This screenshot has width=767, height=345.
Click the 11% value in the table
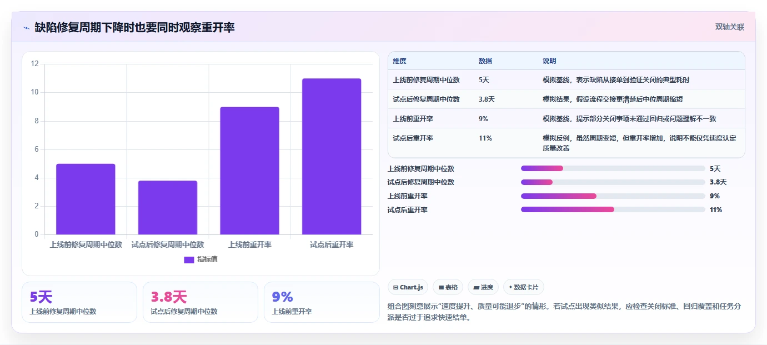pos(485,138)
